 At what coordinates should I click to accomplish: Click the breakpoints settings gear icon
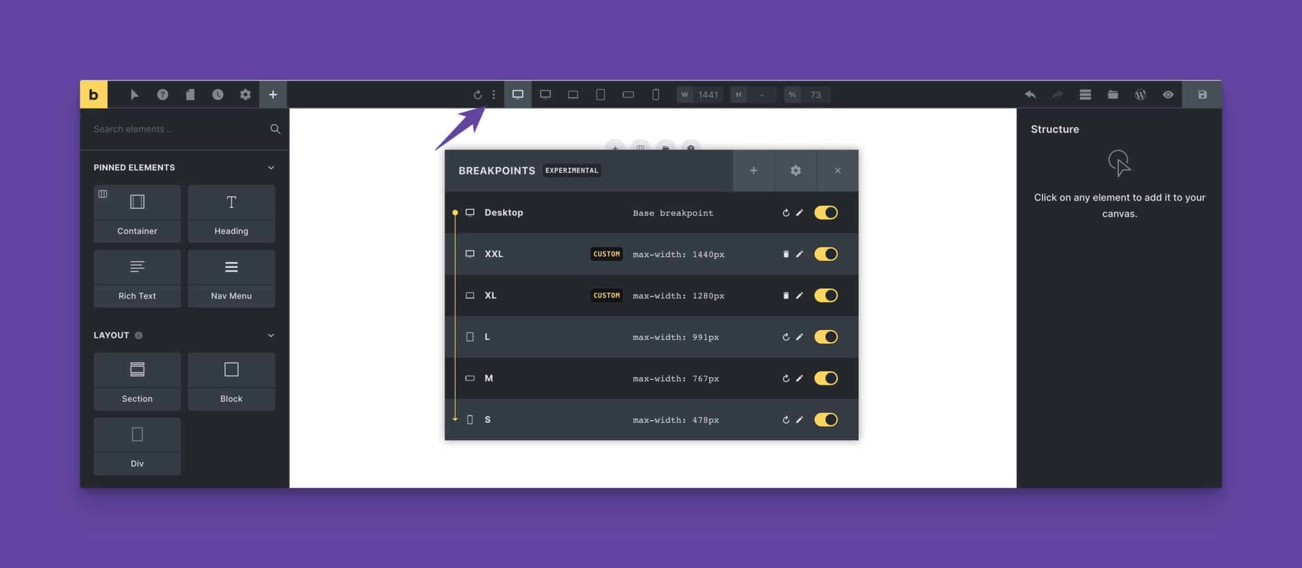click(795, 170)
